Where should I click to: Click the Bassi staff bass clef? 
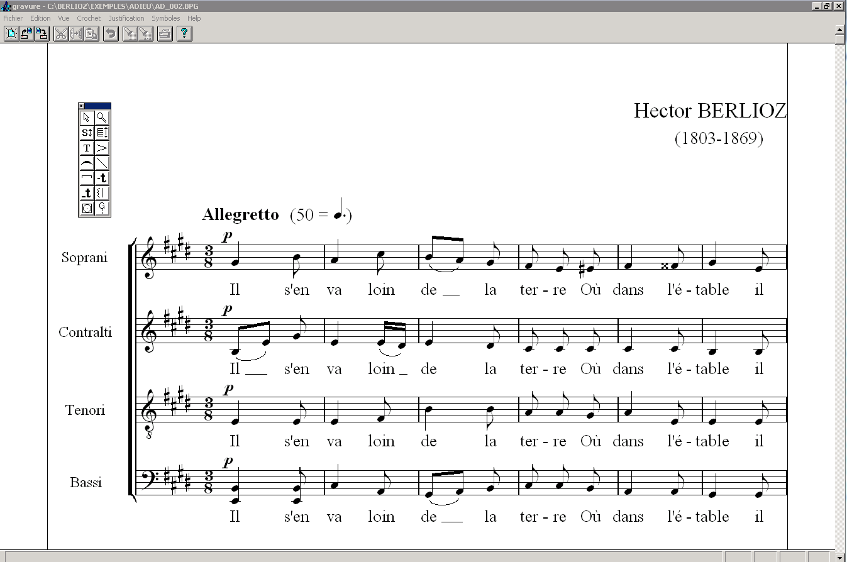coord(150,480)
